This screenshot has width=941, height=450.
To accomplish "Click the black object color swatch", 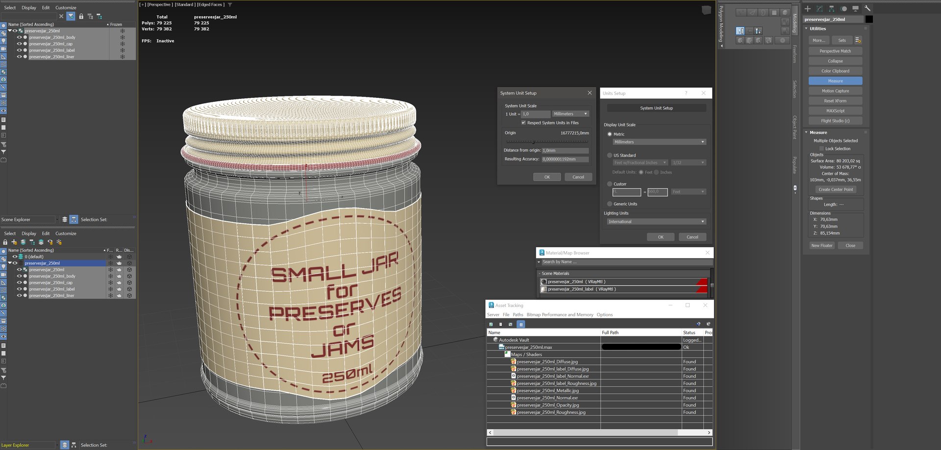I will pyautogui.click(x=869, y=19).
